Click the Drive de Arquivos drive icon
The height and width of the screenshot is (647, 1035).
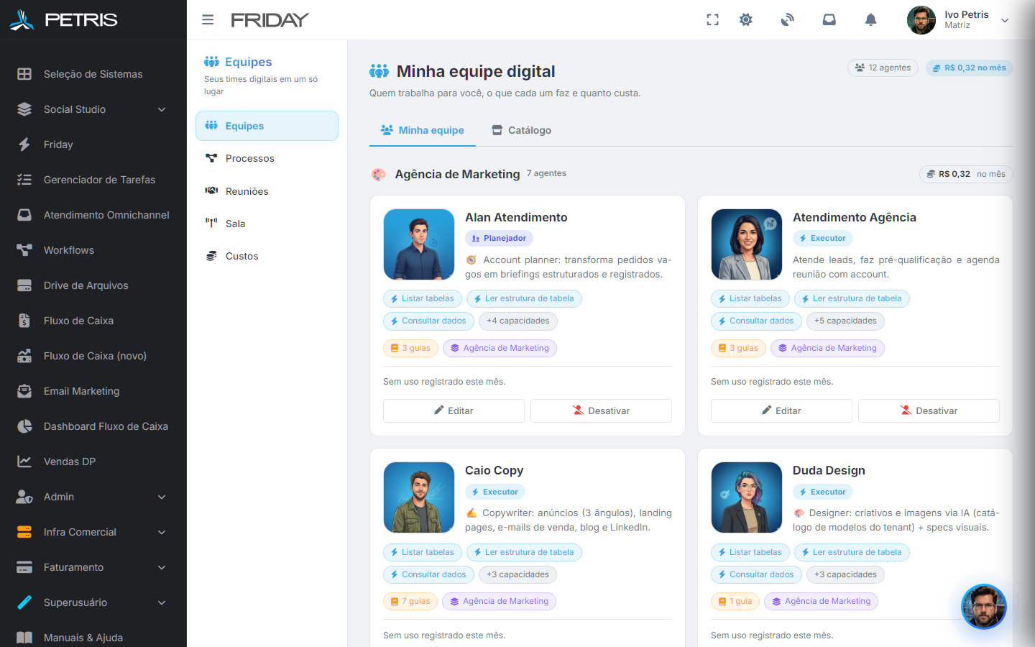[x=24, y=285]
